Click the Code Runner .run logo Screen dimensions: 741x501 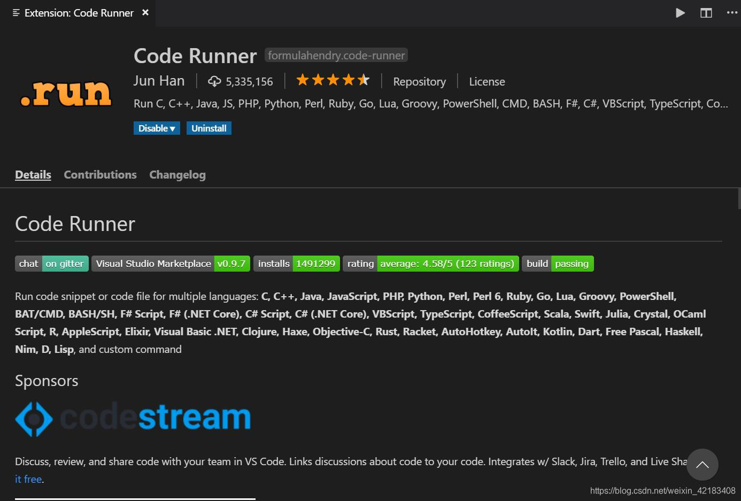tap(66, 93)
